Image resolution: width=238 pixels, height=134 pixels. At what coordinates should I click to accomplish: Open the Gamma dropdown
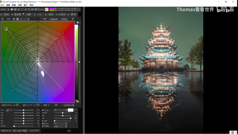coord(69,105)
